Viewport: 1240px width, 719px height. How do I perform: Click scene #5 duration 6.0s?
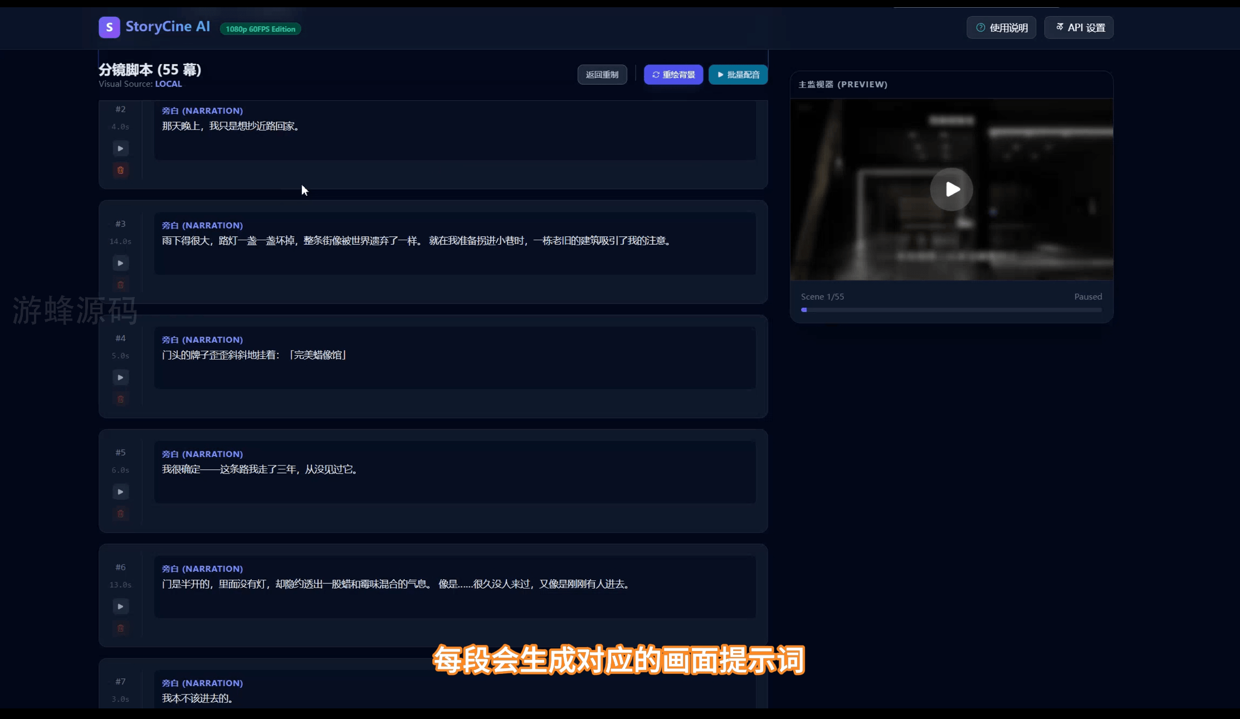coord(120,470)
